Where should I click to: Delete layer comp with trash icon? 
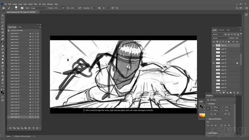(x=37, y=128)
